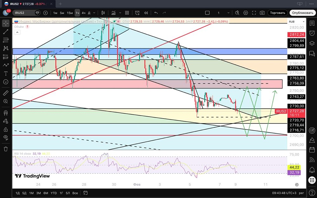
Task: Switch to the 5м timeframe
Action: (x=62, y=13)
